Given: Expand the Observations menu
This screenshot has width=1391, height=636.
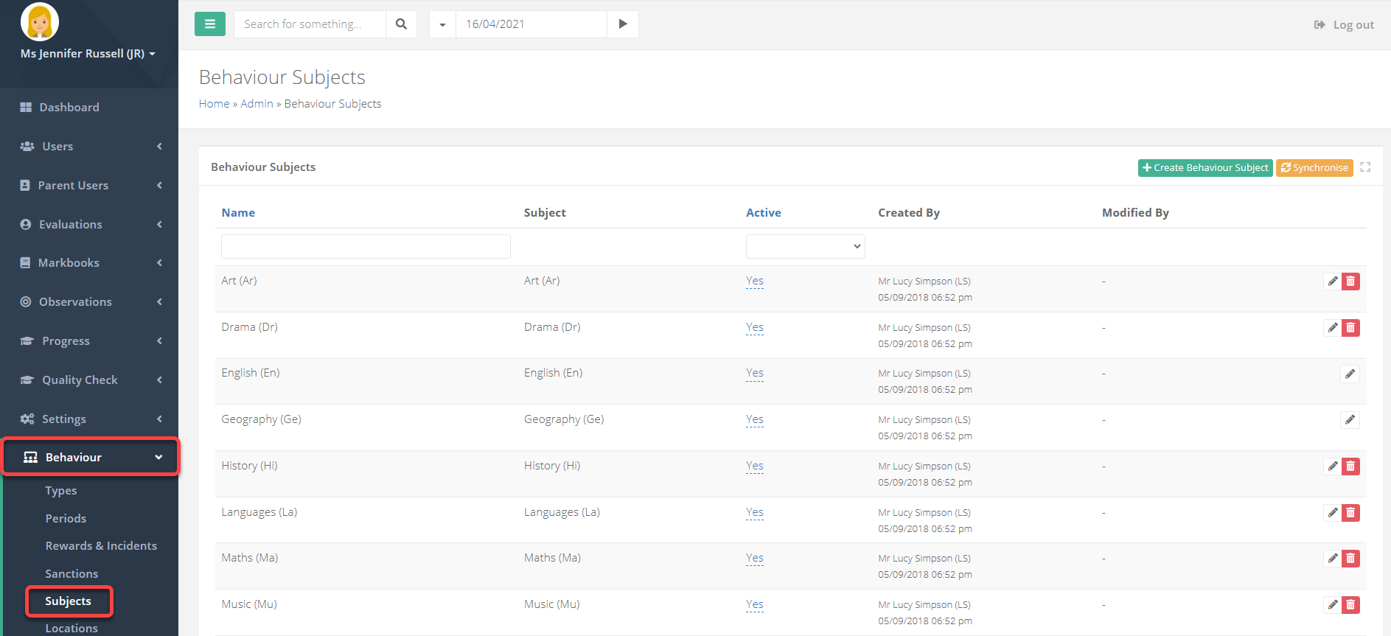Looking at the screenshot, I should (x=89, y=301).
